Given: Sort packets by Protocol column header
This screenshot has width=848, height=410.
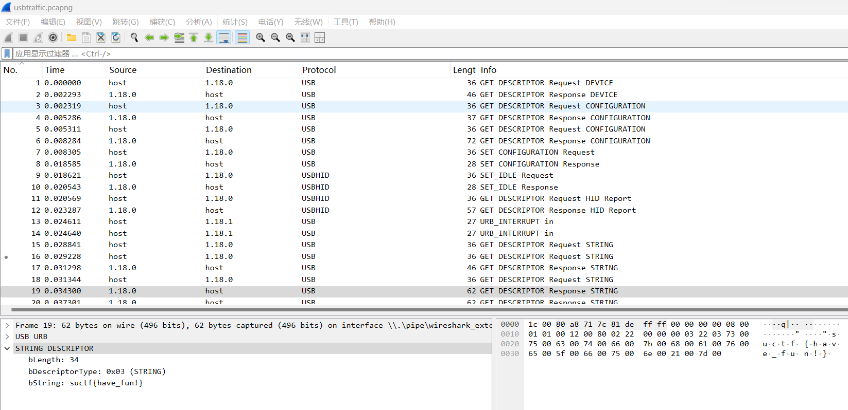Looking at the screenshot, I should coord(374,70).
